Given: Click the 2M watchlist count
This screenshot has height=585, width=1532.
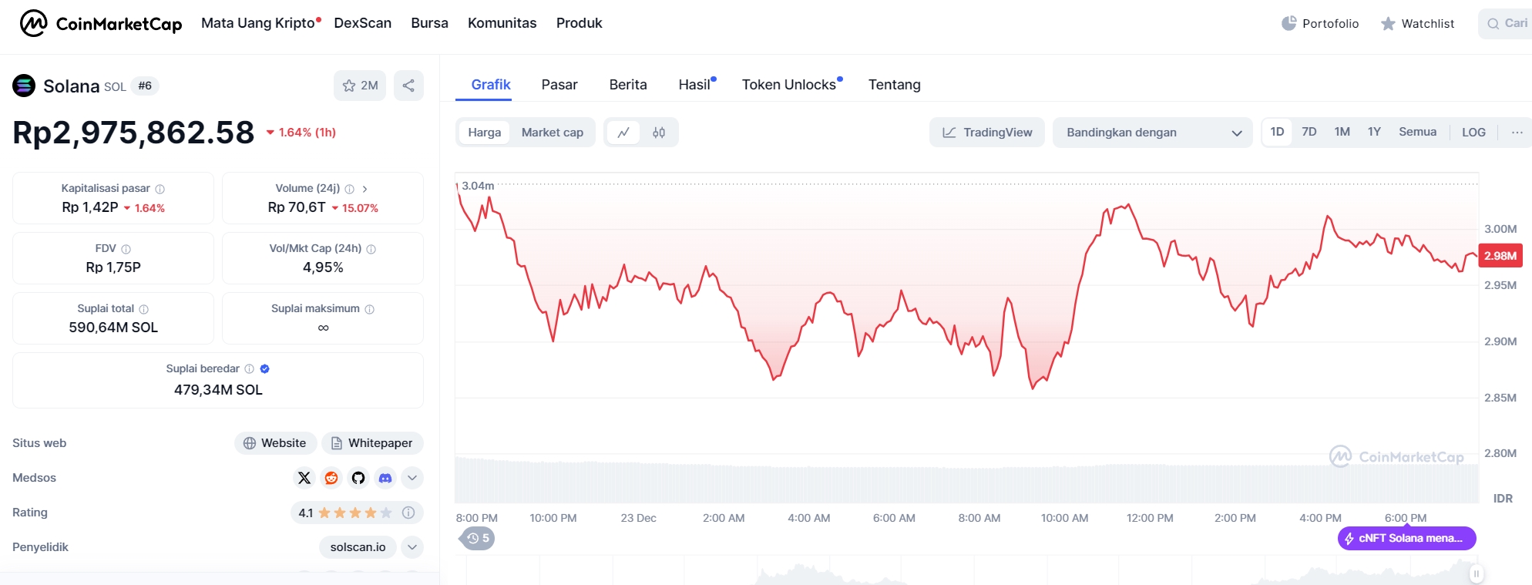Looking at the screenshot, I should (x=369, y=86).
